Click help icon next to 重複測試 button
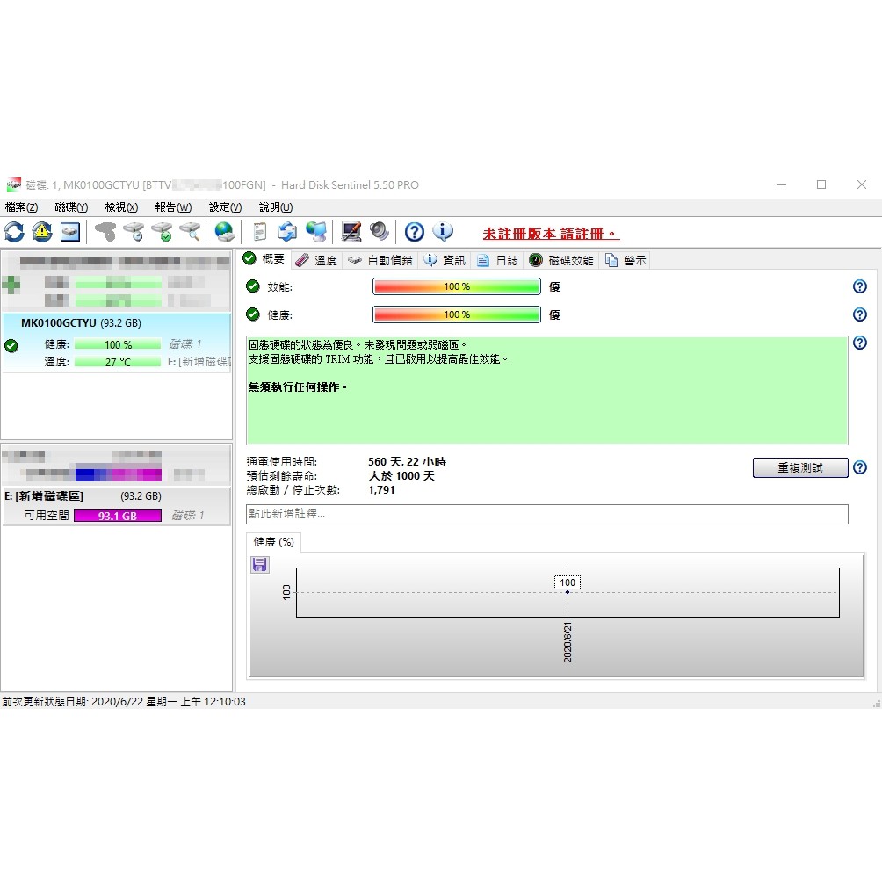Screen dimensions: 882x882 pyautogui.click(x=859, y=467)
